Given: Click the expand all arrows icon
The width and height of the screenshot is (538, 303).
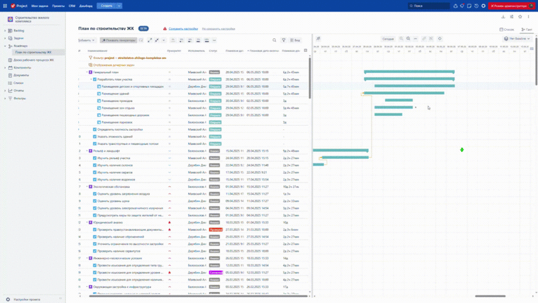Looking at the screenshot, I should [x=150, y=40].
